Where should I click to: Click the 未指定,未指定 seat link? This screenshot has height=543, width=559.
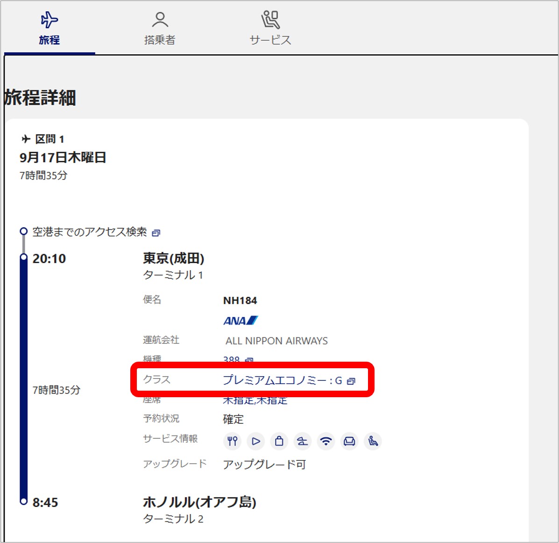(x=255, y=400)
